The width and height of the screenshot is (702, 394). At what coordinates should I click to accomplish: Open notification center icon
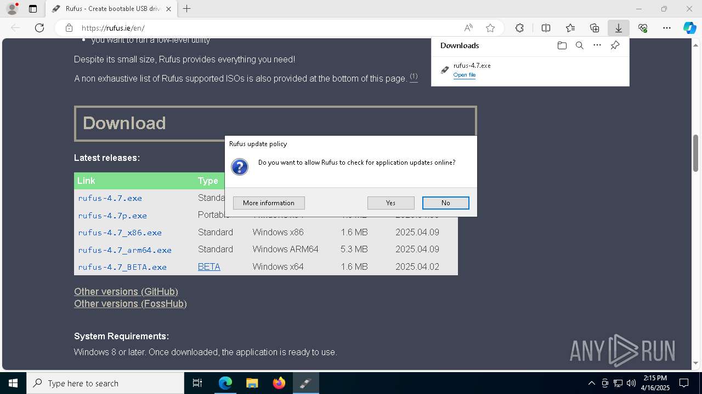pos(684,383)
